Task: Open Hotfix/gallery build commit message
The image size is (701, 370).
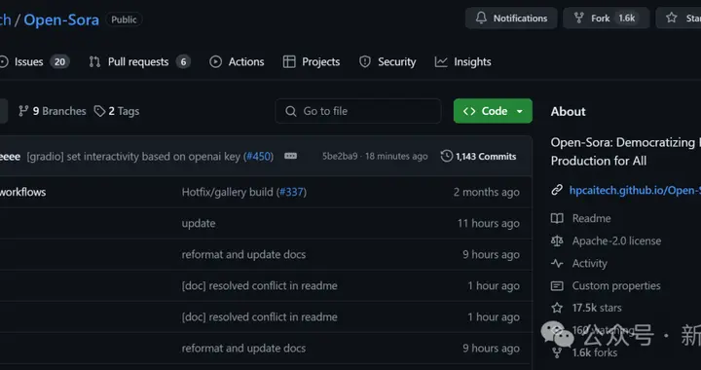Action: click(227, 192)
